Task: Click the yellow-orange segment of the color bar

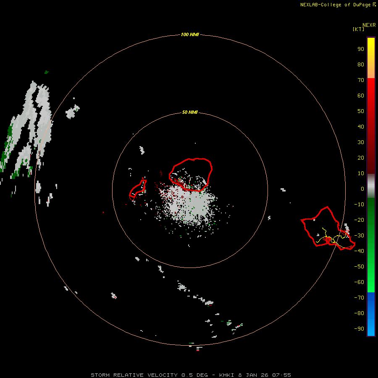Action: [x=371, y=58]
